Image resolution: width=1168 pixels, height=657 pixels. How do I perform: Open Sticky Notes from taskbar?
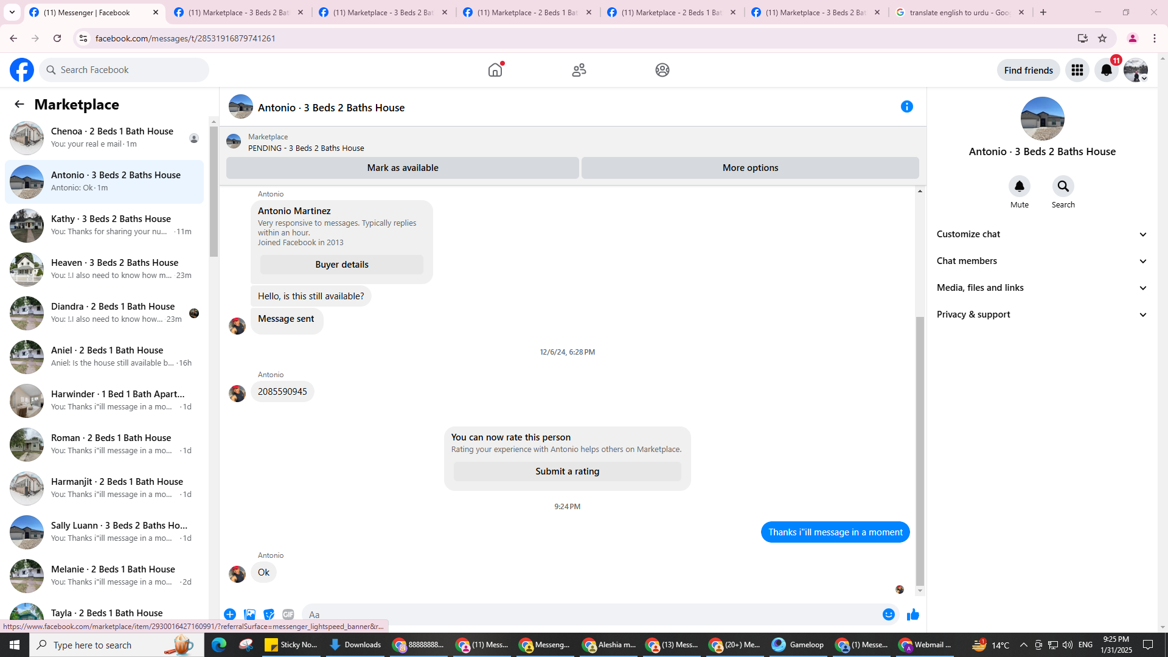click(291, 645)
